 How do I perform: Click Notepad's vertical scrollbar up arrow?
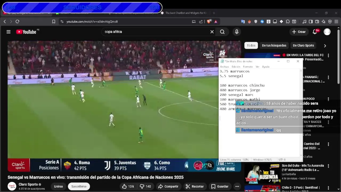(x=301, y=71)
